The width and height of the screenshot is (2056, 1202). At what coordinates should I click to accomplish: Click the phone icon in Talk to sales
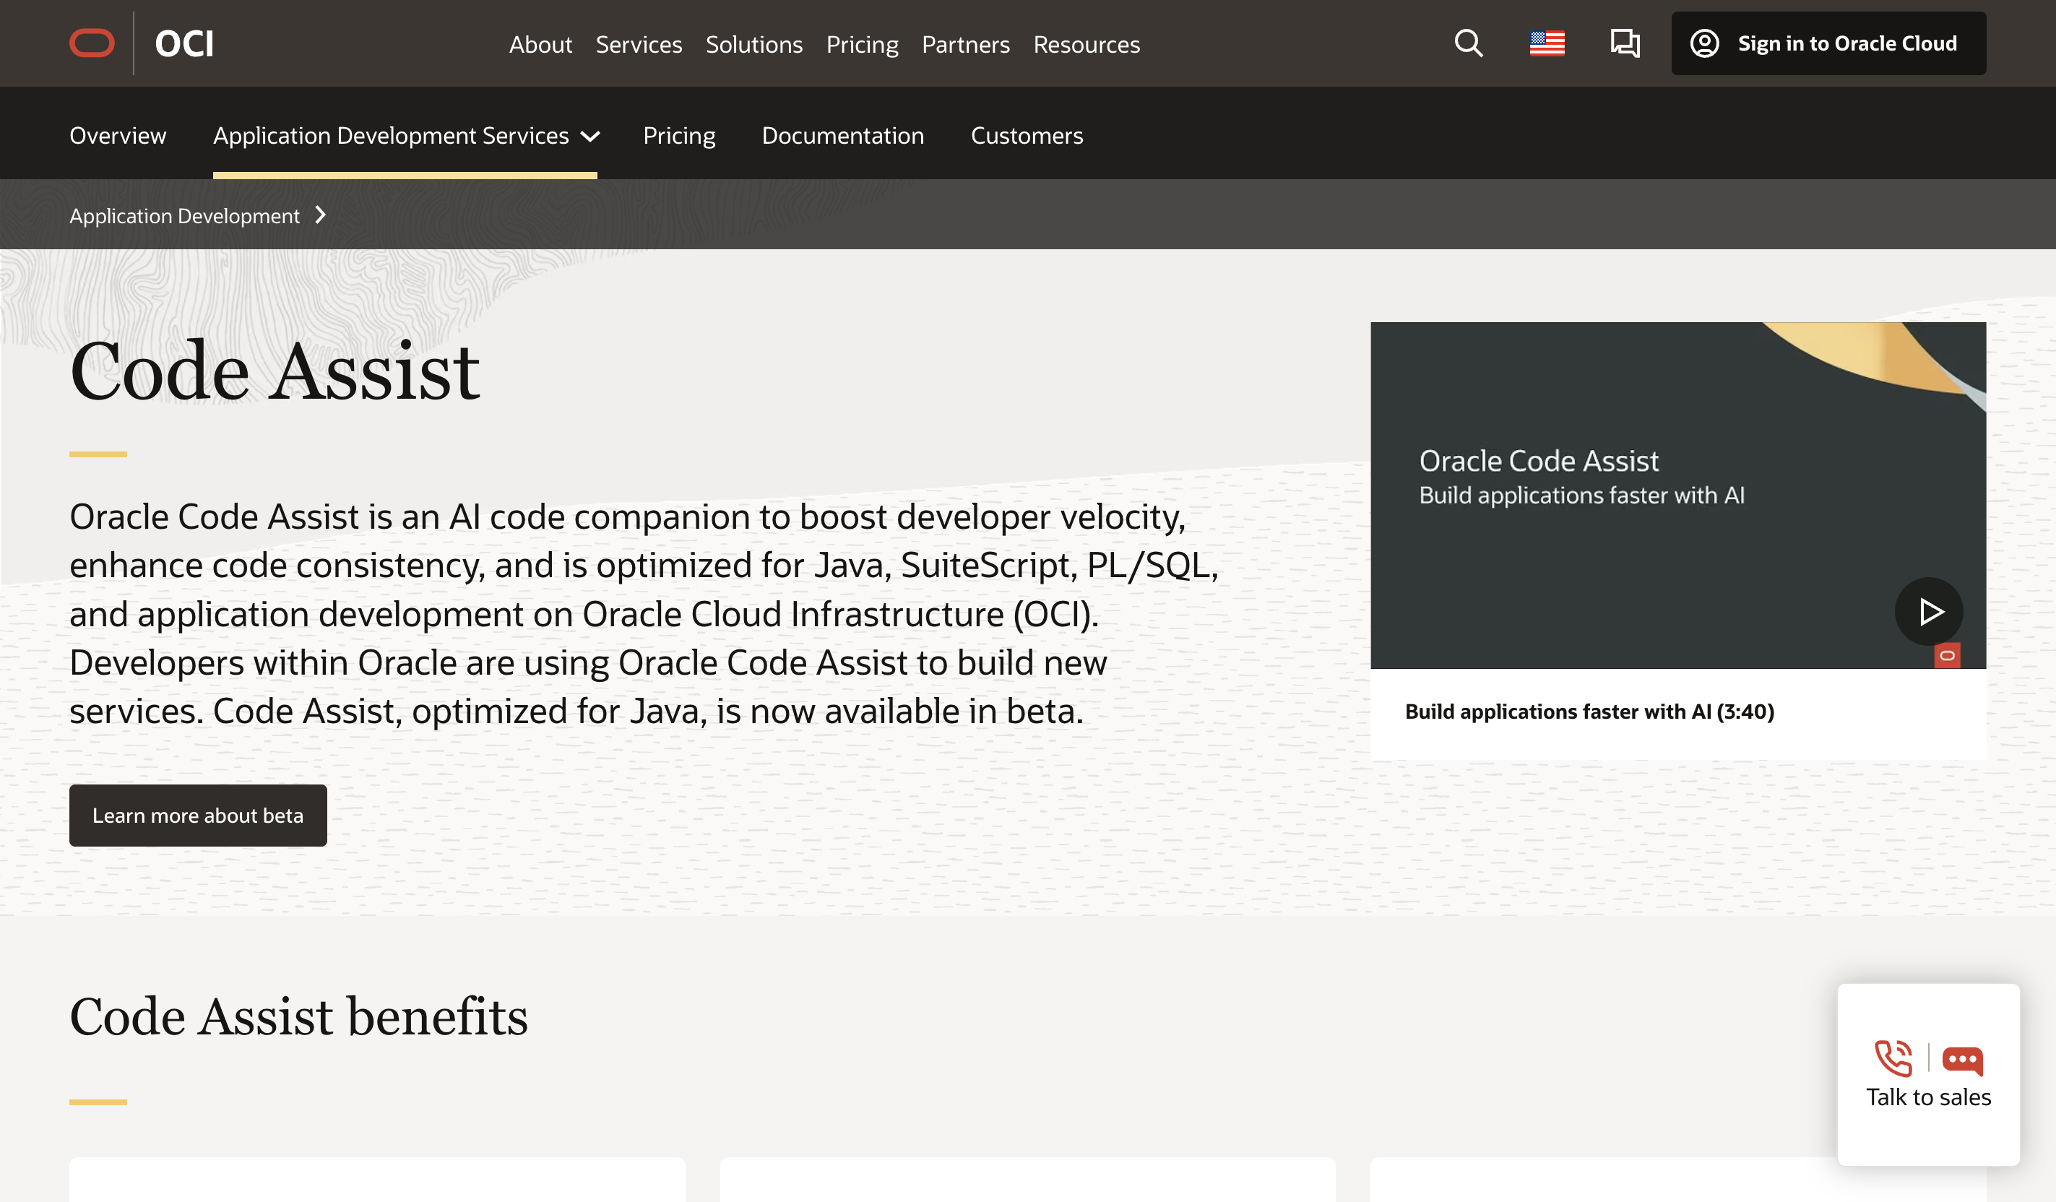[1893, 1058]
